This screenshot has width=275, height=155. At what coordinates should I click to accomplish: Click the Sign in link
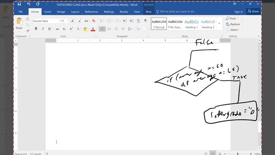pyautogui.click(x=239, y=12)
